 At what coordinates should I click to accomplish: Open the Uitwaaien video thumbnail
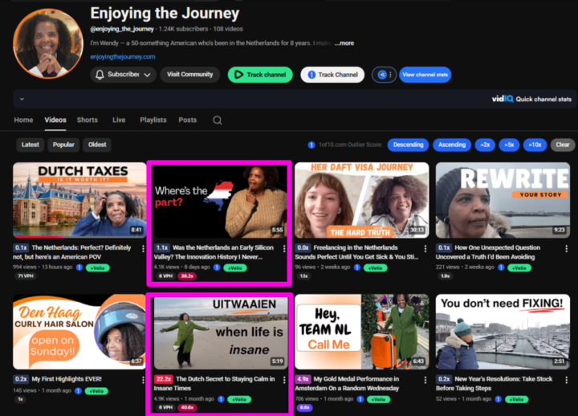pos(221,332)
